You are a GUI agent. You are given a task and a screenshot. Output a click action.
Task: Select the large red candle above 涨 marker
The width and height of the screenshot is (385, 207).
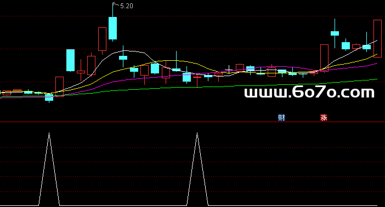(324, 58)
